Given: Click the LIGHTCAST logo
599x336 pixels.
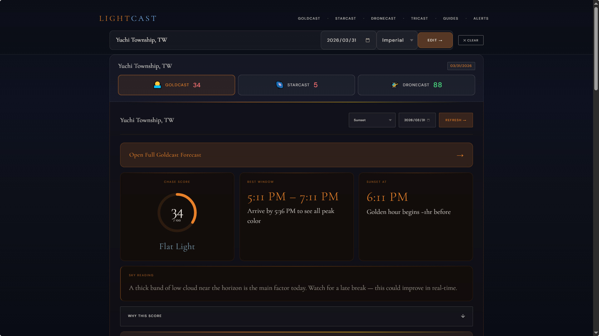Looking at the screenshot, I should 128,18.
